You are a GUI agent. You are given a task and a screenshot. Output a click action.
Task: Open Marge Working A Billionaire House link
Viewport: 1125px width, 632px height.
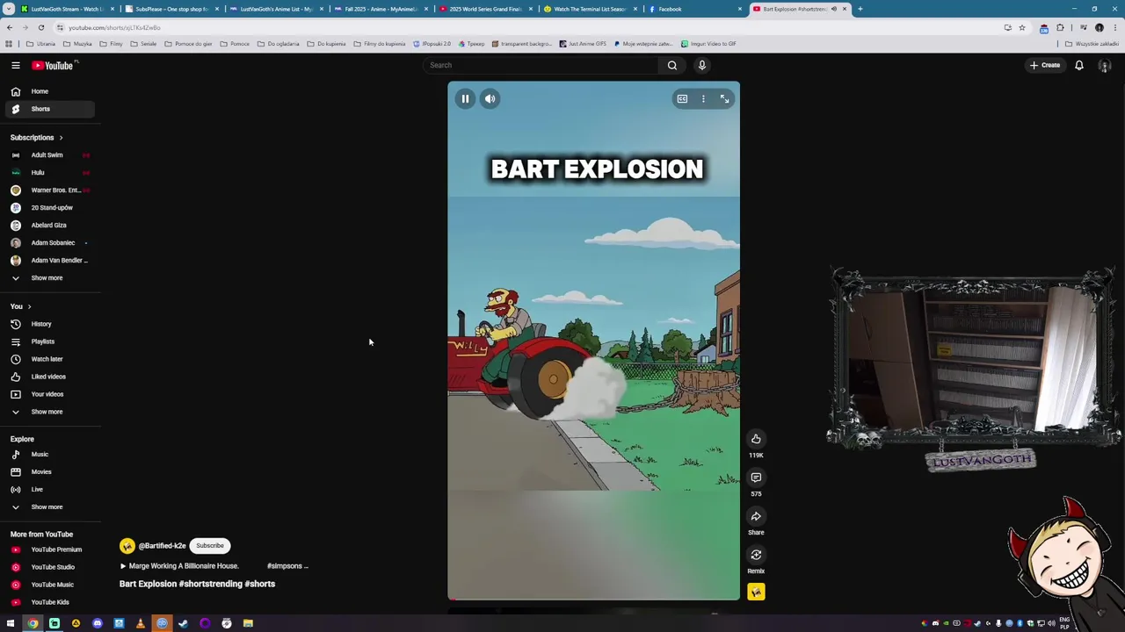[179, 566]
